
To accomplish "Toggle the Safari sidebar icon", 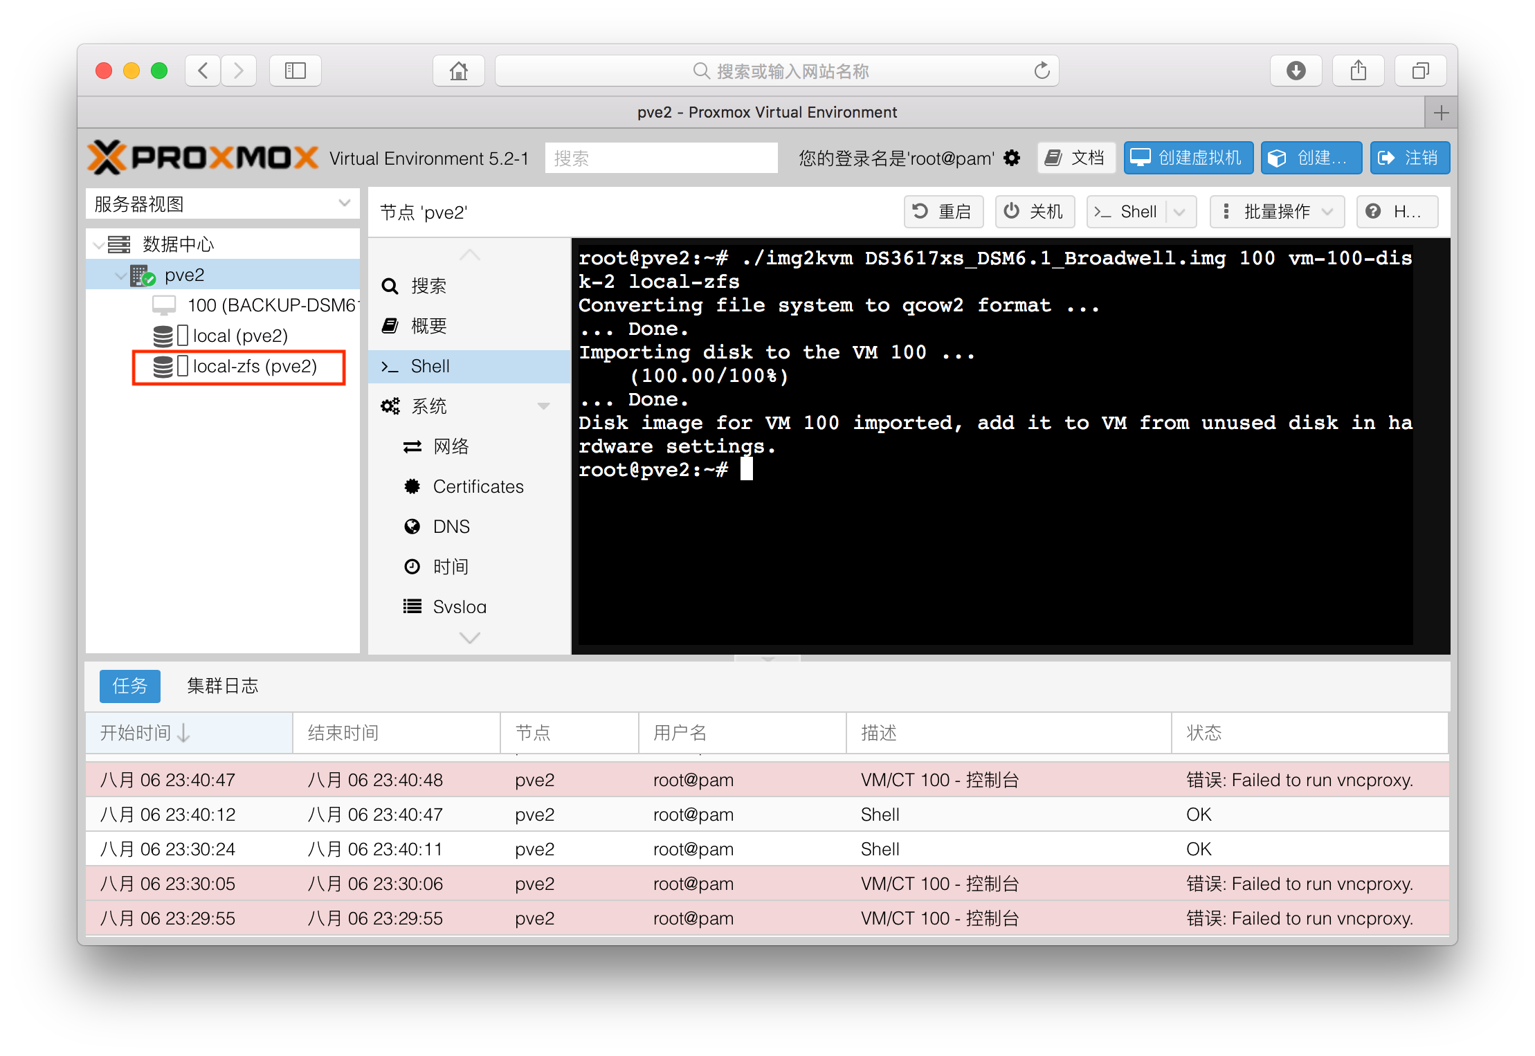I will [296, 71].
